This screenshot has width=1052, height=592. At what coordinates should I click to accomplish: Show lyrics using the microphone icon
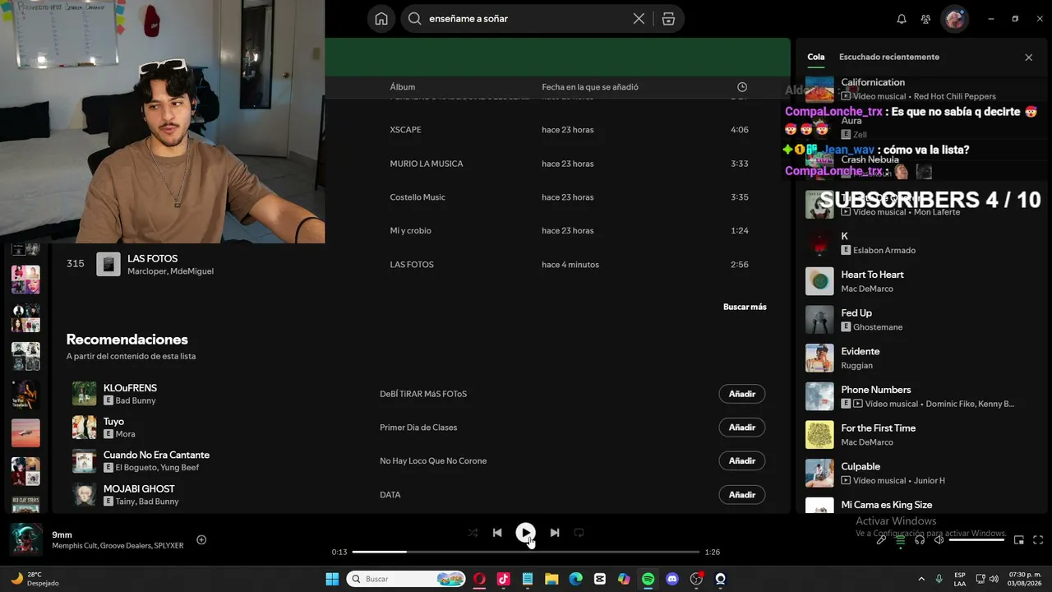point(881,540)
